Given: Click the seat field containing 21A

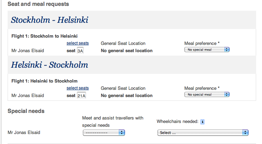Looking at the screenshot, I should pos(81,96).
